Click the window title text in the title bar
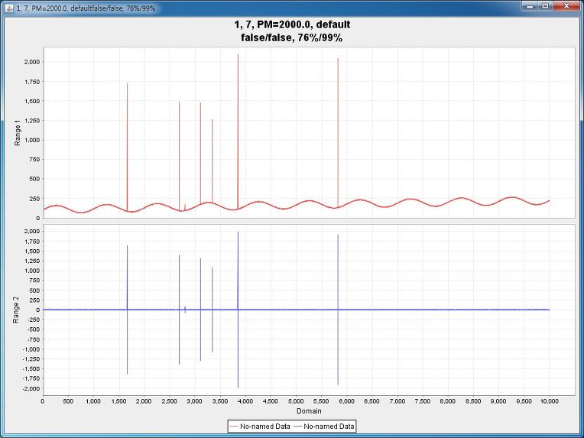 click(86, 8)
